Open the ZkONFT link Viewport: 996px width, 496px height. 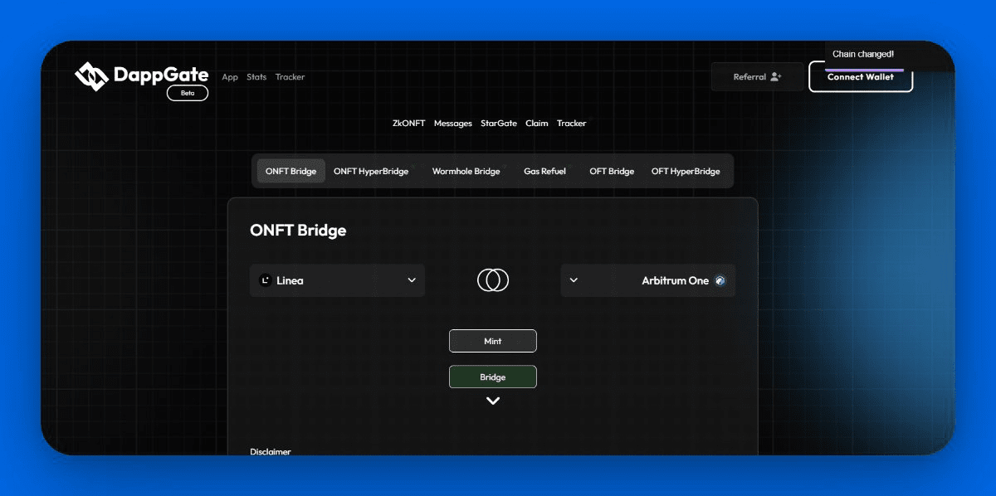tap(409, 123)
